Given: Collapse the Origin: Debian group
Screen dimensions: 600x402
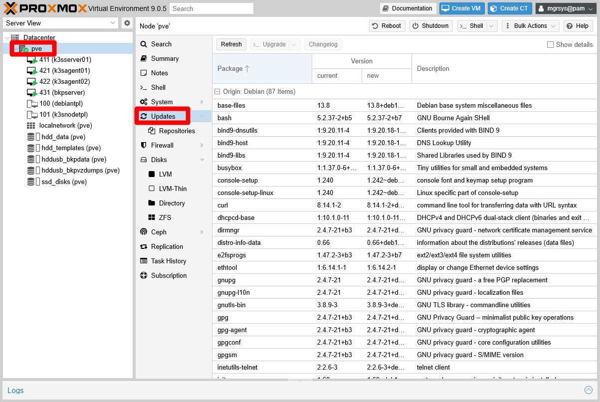Looking at the screenshot, I should (x=217, y=92).
